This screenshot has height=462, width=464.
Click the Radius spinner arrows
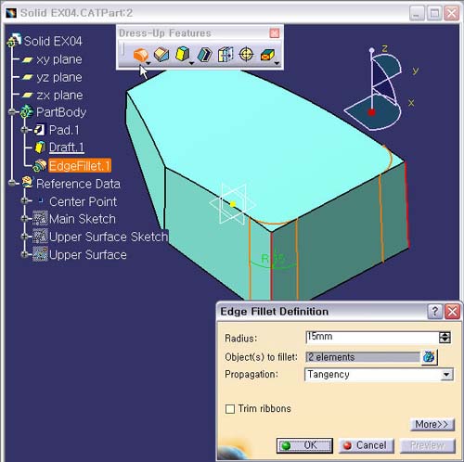(x=445, y=338)
